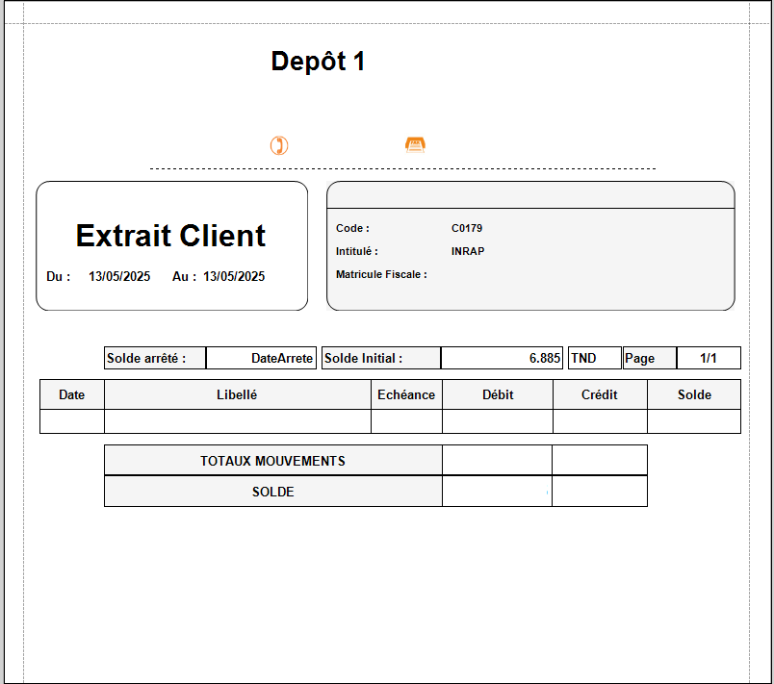Click the client code C0179
The width and height of the screenshot is (774, 684).
point(470,228)
